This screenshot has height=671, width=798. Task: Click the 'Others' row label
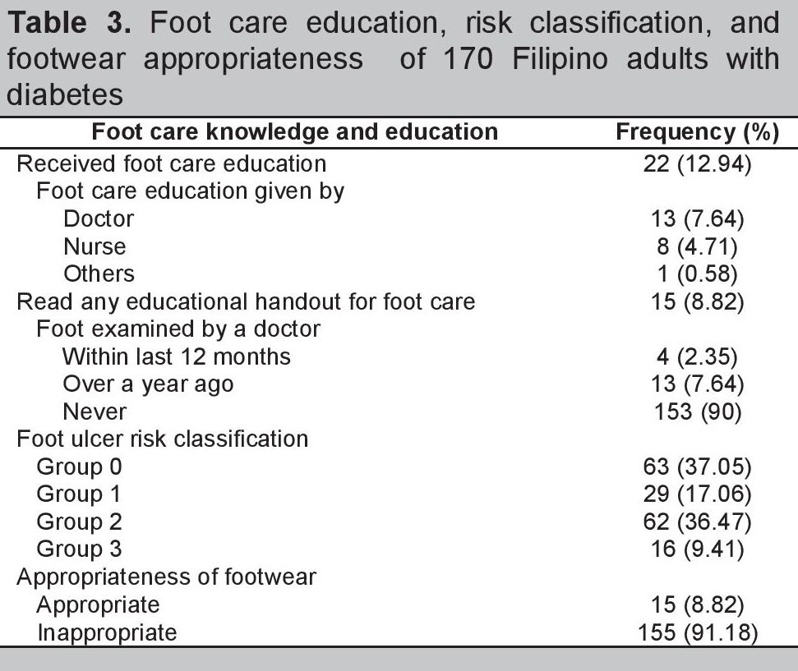point(99,273)
